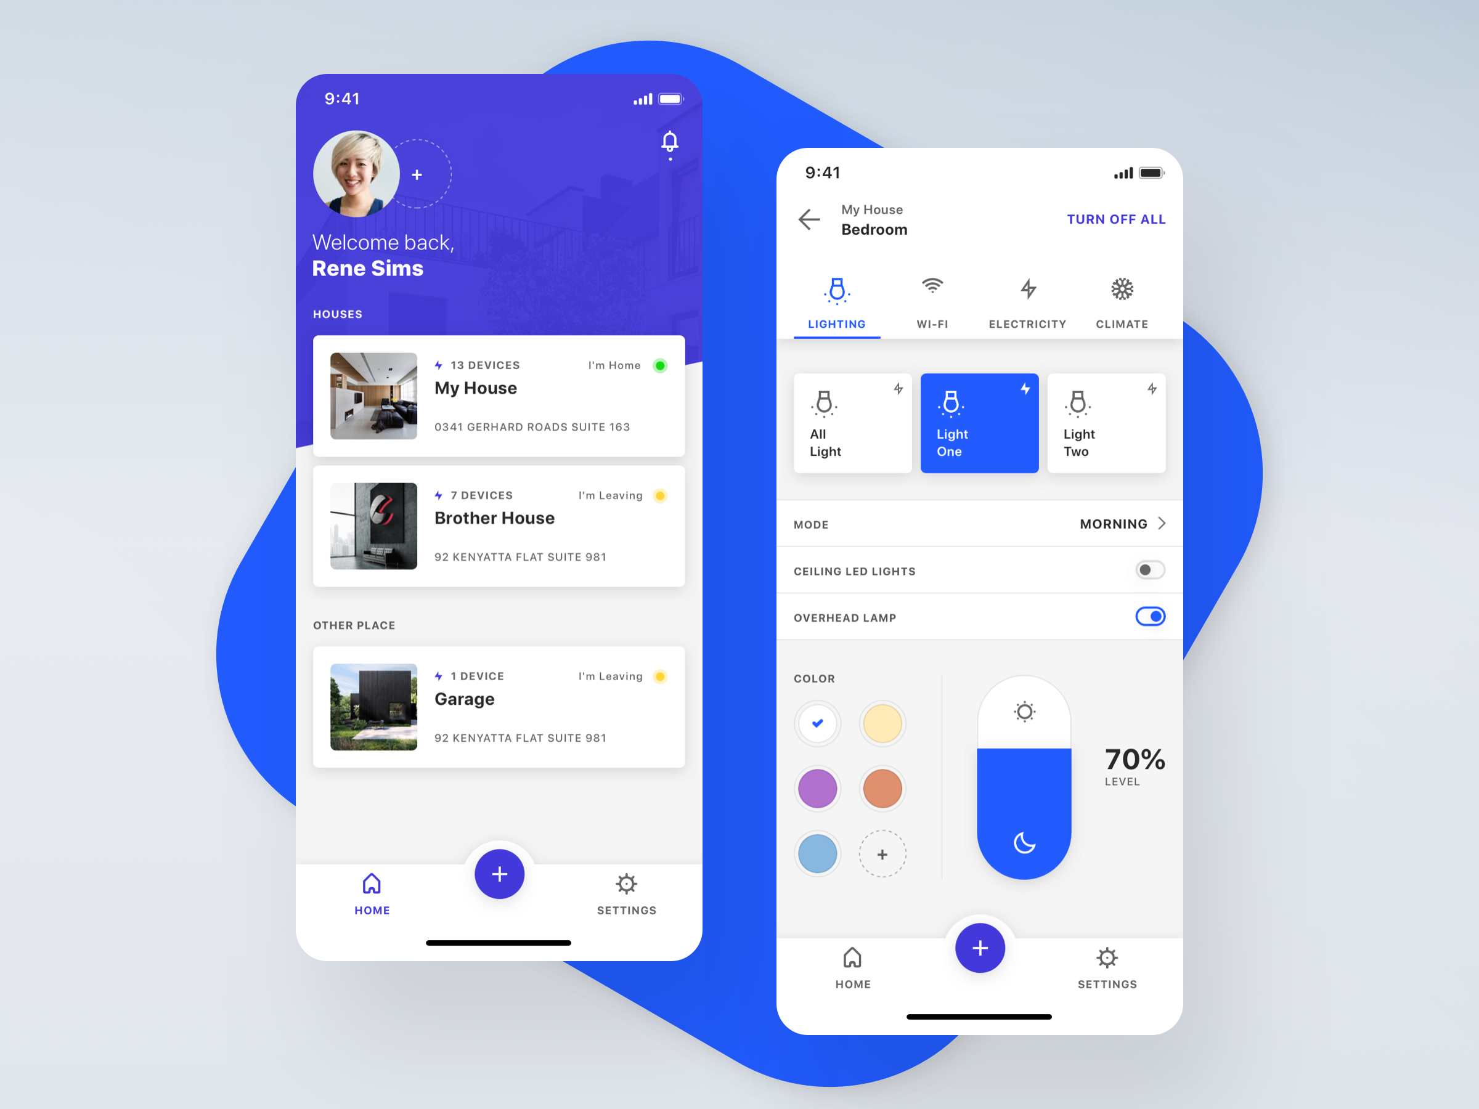Image resolution: width=1479 pixels, height=1109 pixels.
Task: Tap the orange color swatch
Action: (882, 787)
